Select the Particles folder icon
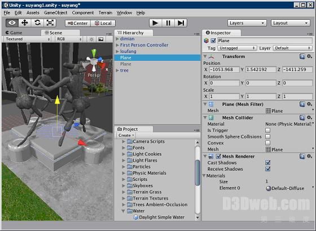This screenshot has height=231, width=316. coord(130,167)
